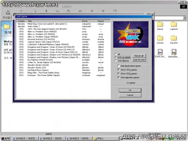Sort the game list by Title column header
Image resolution: width=188 pixels, height=141 pixels.
coord(54,21)
